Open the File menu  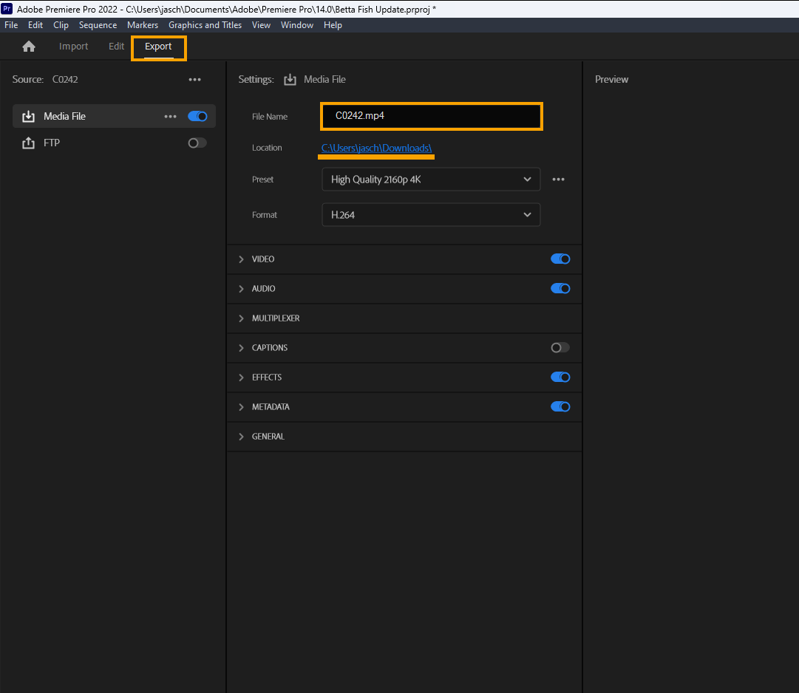click(x=11, y=25)
